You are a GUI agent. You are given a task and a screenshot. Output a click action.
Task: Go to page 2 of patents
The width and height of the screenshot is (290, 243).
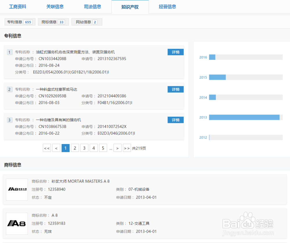point(75,148)
